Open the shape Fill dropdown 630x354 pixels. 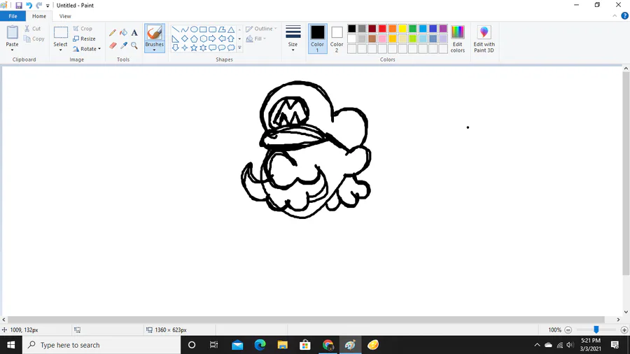tap(256, 39)
